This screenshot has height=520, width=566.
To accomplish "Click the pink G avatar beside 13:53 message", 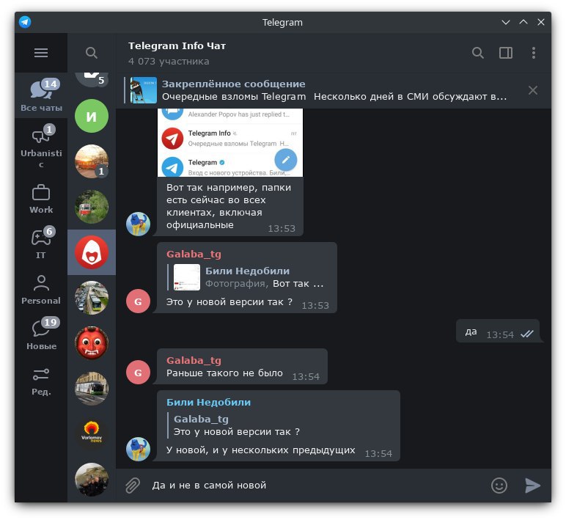I will 139,301.
